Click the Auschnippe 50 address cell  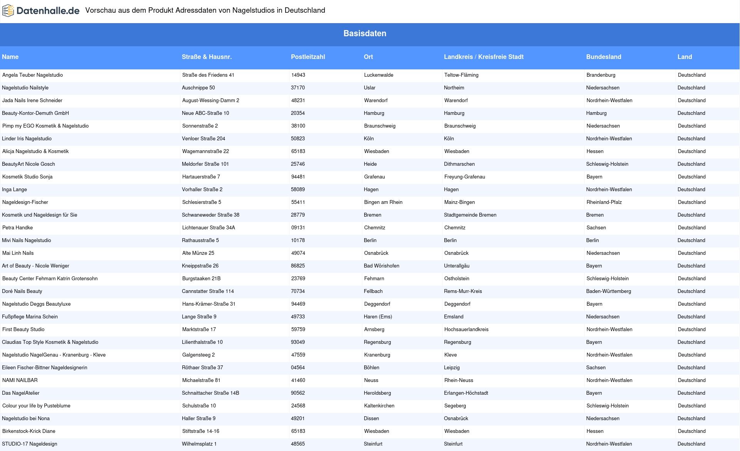click(x=198, y=88)
